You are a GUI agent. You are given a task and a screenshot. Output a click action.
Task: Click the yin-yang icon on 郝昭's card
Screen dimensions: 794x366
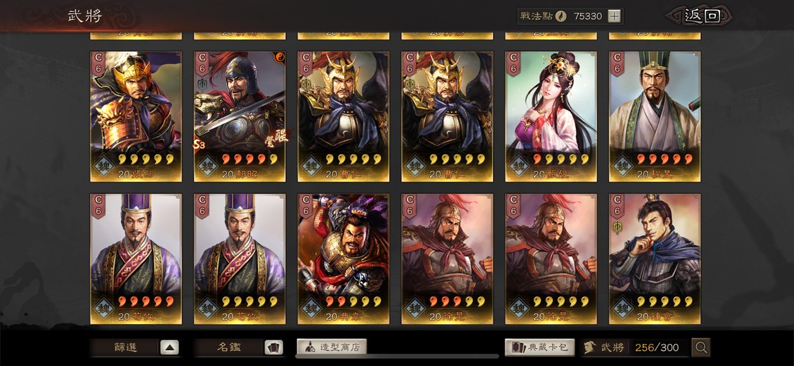(x=280, y=57)
